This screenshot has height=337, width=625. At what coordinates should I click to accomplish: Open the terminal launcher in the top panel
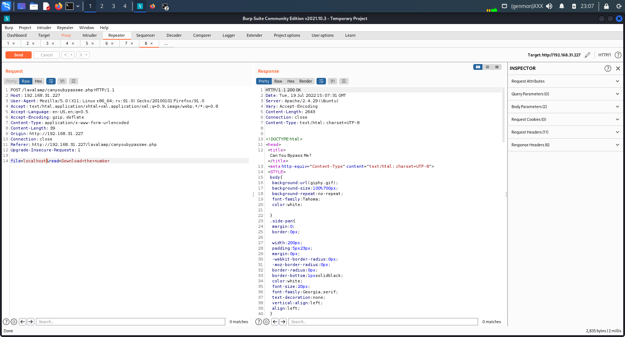pos(69,6)
